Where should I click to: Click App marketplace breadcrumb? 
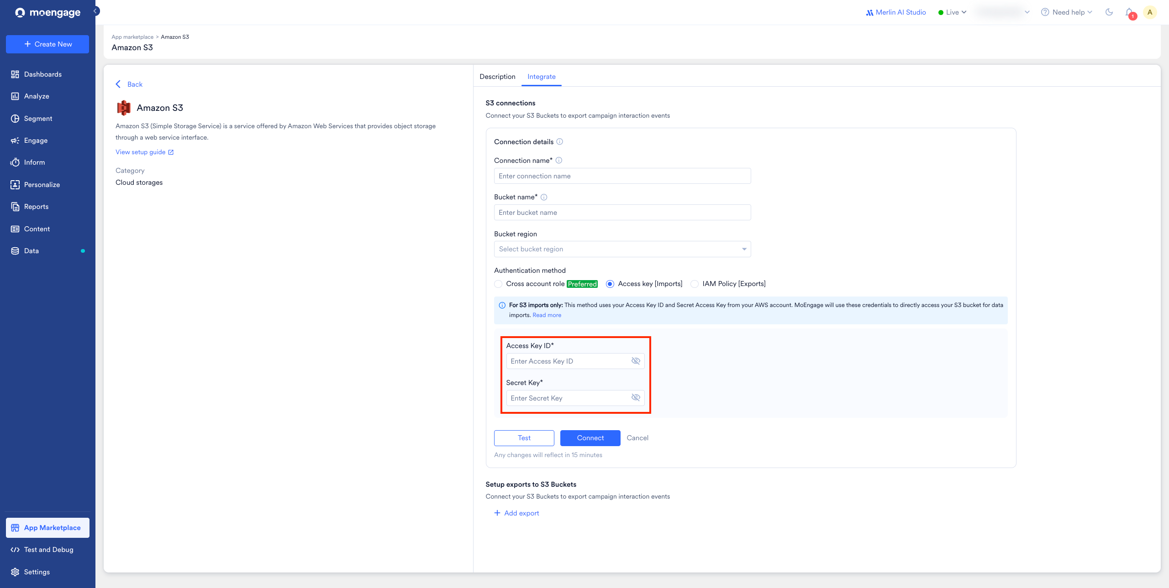click(x=132, y=37)
